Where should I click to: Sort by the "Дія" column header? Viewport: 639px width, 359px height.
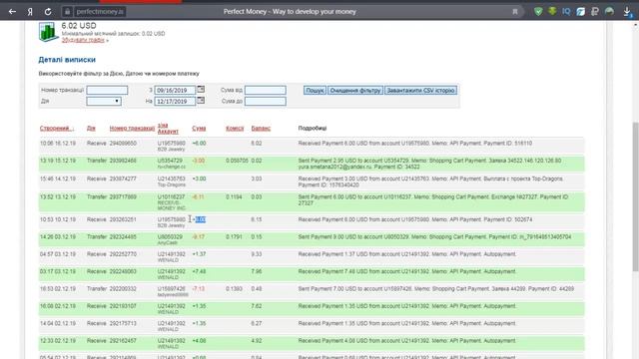[91, 129]
